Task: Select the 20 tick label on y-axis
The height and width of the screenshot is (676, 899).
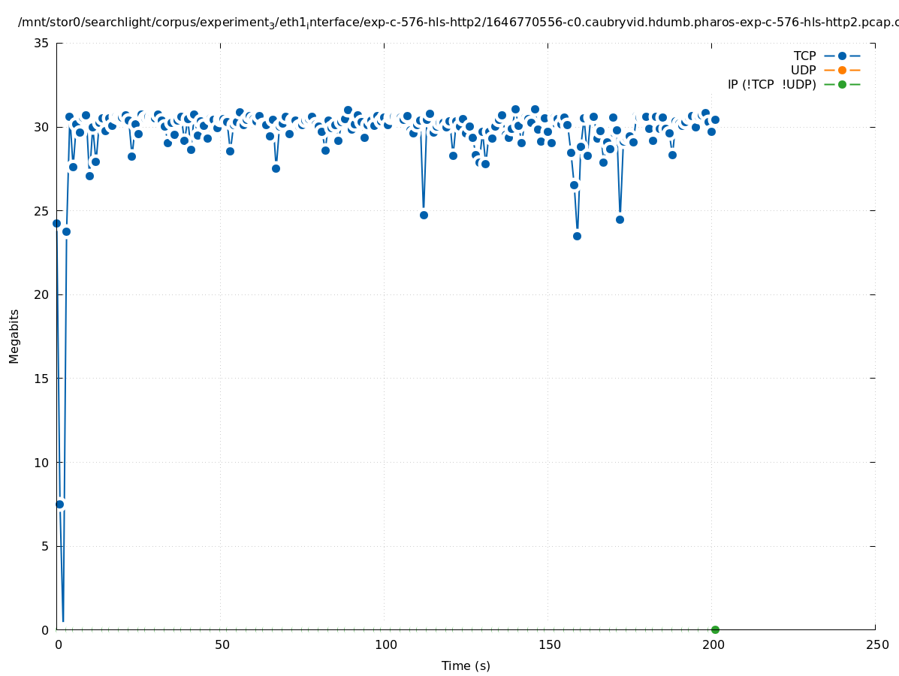Action: [x=42, y=294]
